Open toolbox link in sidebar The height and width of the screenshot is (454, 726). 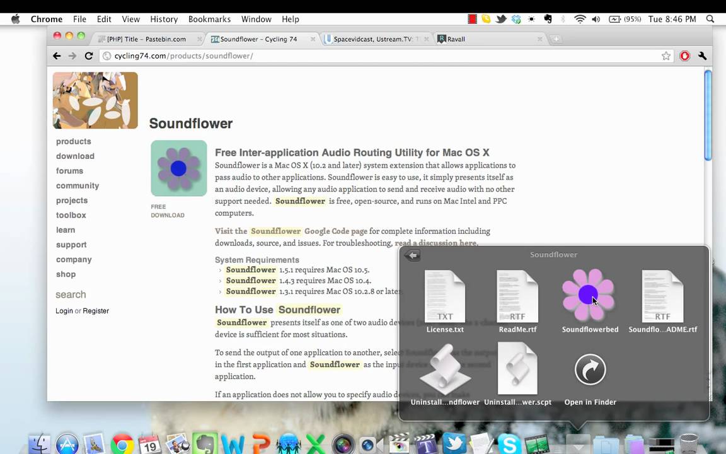point(71,215)
